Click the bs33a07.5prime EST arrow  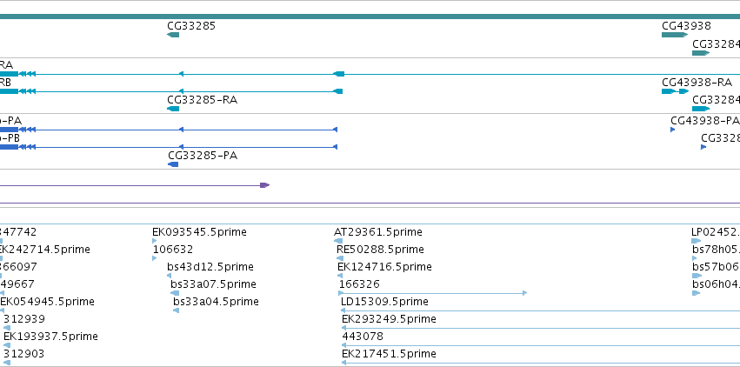[175, 293]
